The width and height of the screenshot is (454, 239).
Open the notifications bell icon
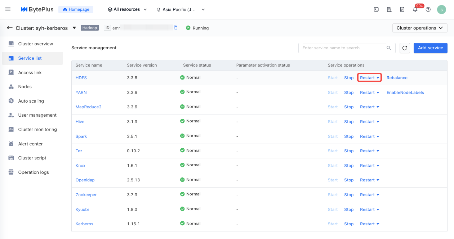click(415, 10)
